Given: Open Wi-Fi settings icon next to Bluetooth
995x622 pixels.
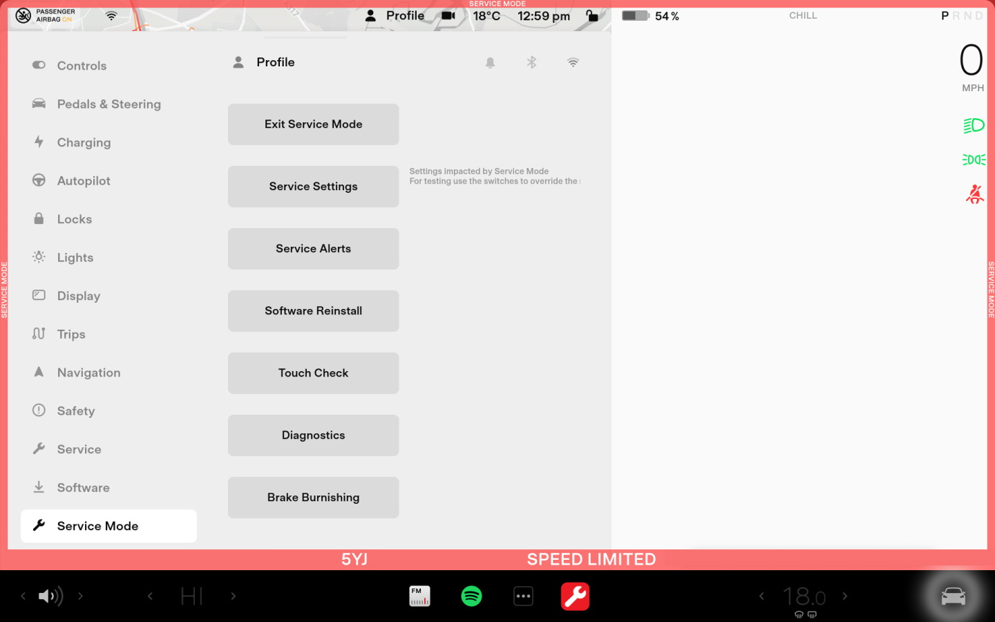Looking at the screenshot, I should pos(573,63).
